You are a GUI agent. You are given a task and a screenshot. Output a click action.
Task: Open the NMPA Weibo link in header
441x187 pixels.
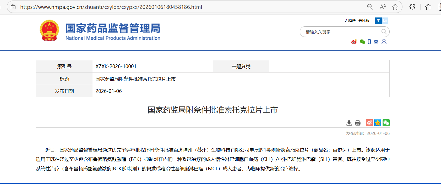pyautogui.click(x=354, y=42)
